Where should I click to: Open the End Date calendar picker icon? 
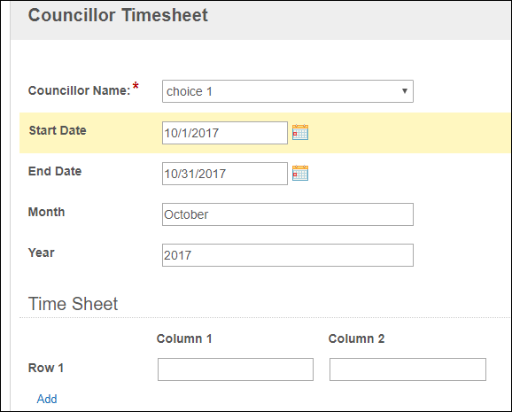pos(300,173)
